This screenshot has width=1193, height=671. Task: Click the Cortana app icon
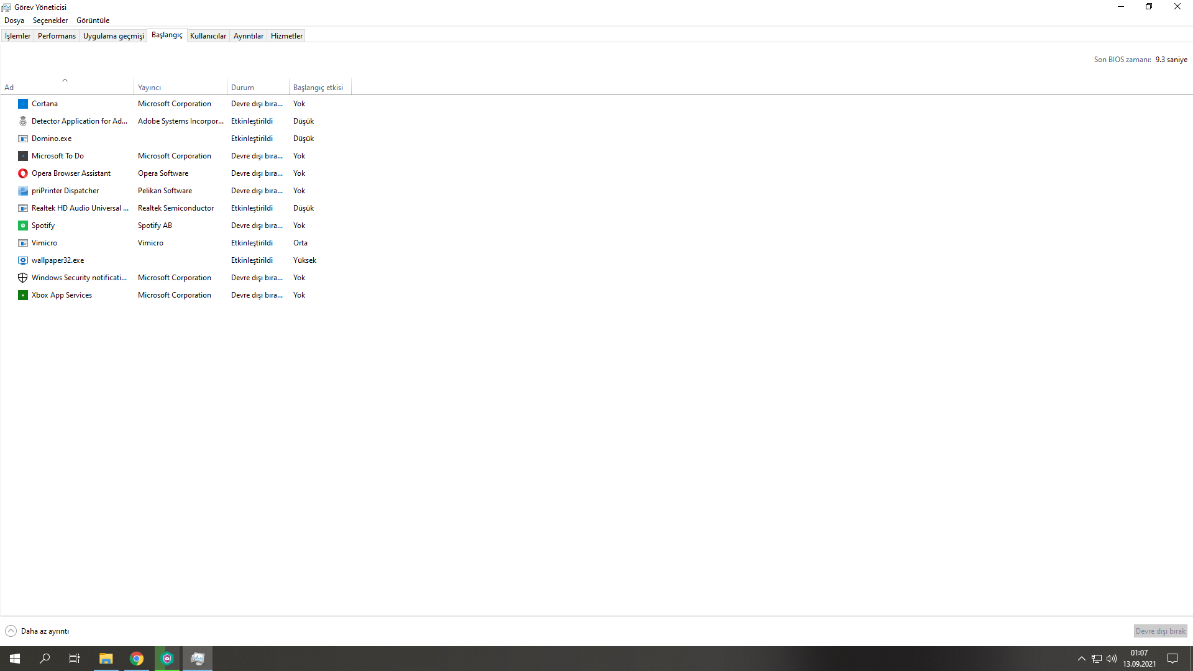tap(23, 104)
